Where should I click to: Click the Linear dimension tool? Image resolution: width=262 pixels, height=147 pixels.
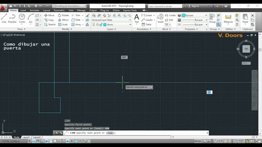tap(147, 16)
